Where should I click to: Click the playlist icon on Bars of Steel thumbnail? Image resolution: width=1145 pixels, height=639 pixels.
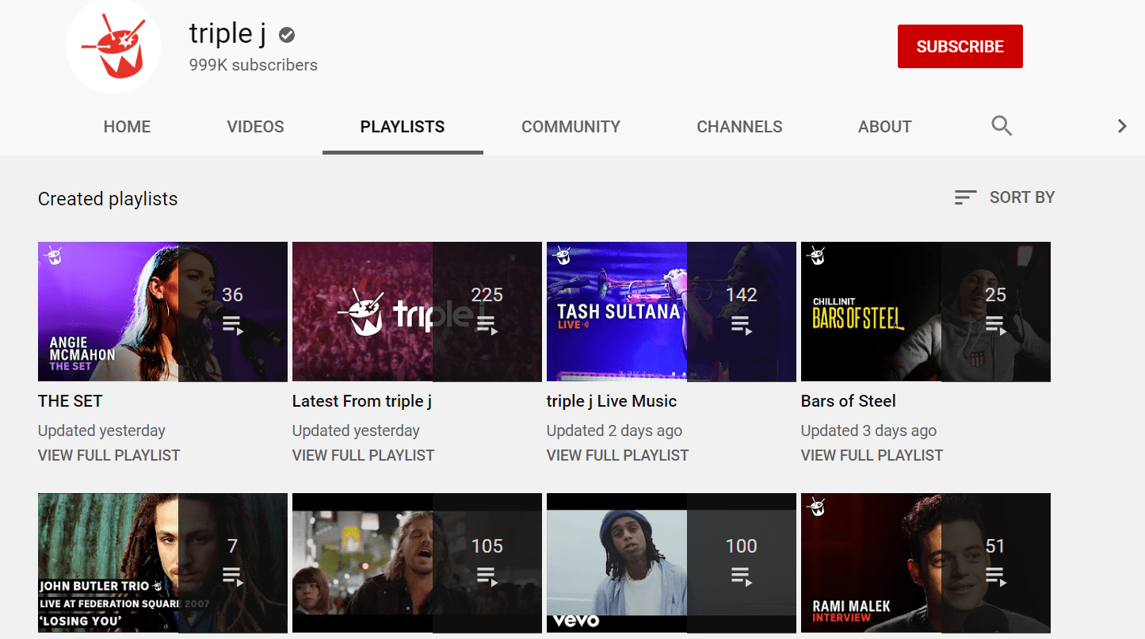click(995, 325)
